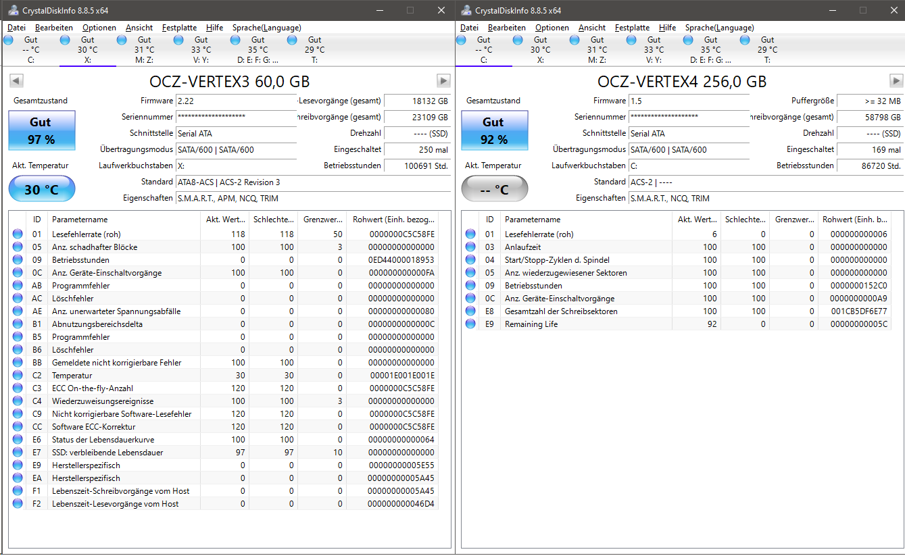Select drive V: Y: tab in right window
Viewport: 905px width, 558px height.
[654, 50]
